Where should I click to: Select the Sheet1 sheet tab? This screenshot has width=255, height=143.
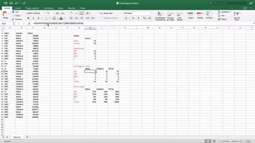17,137
